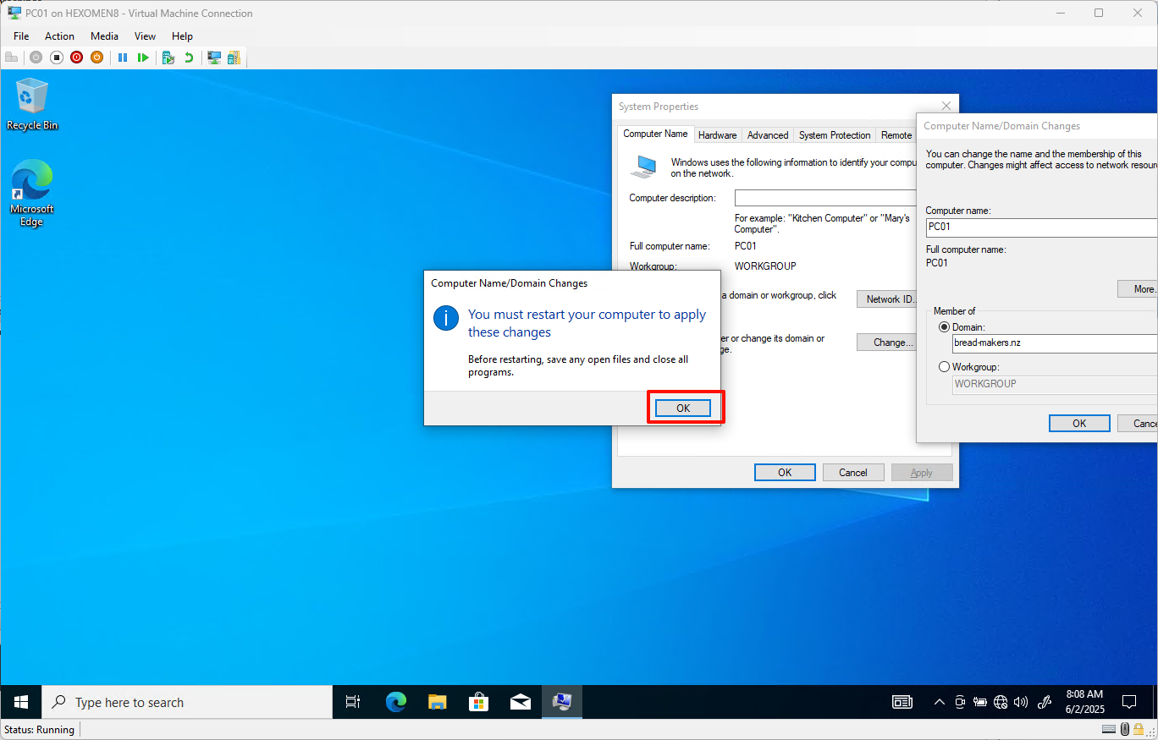Click the red Shut Down toolbar icon

77,58
